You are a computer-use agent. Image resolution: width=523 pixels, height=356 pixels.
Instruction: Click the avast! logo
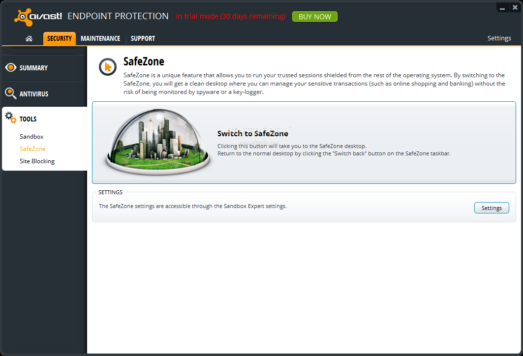click(38, 17)
